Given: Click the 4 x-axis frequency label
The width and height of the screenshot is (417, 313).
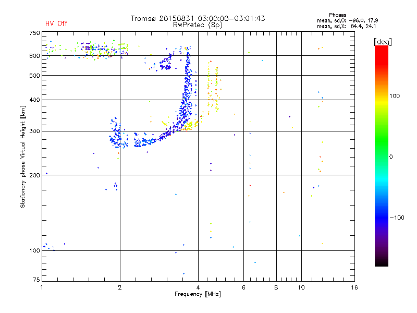Looking at the screenshot, I should click(x=198, y=287).
